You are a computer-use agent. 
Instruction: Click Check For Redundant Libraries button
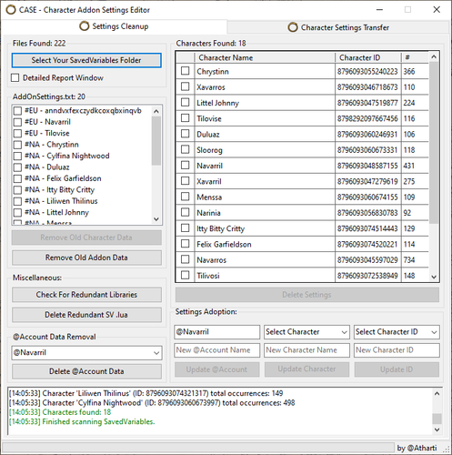point(86,295)
